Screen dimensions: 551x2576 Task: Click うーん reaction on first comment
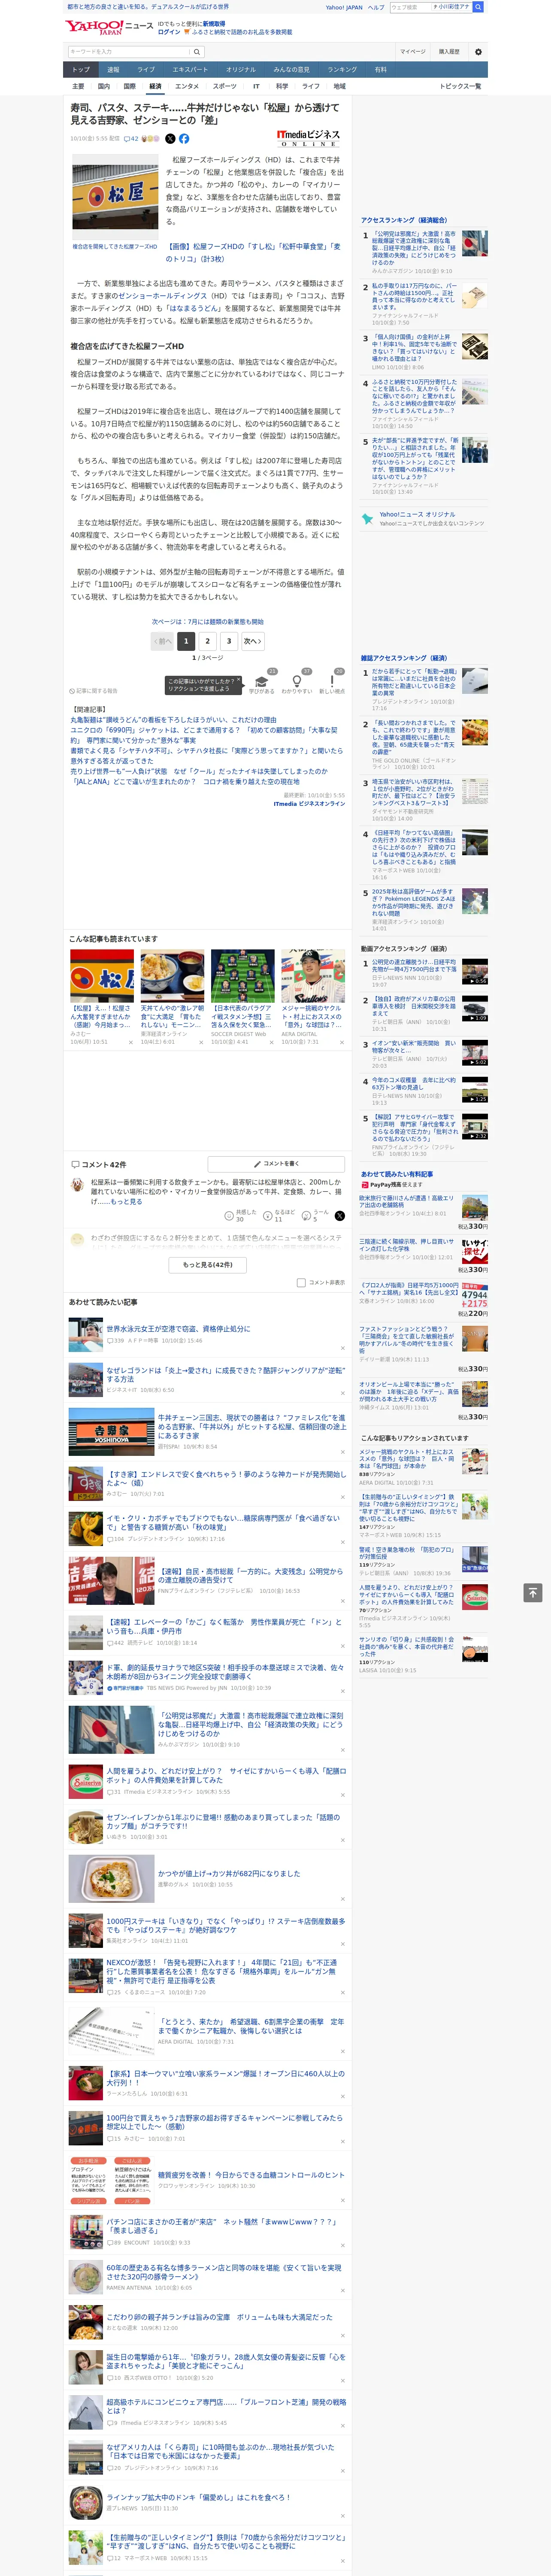pyautogui.click(x=316, y=1215)
